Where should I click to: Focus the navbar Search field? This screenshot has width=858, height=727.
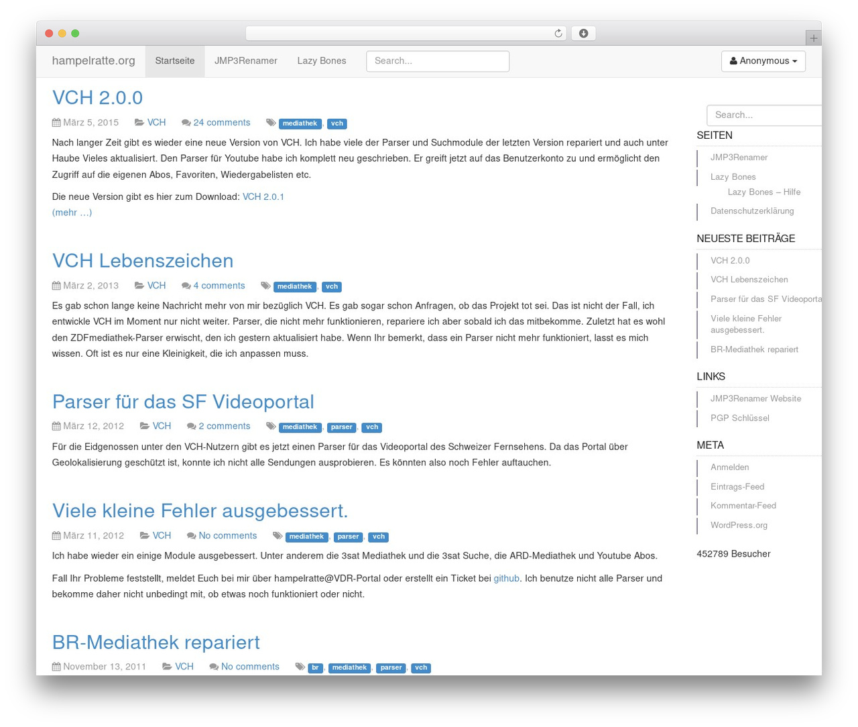(438, 61)
